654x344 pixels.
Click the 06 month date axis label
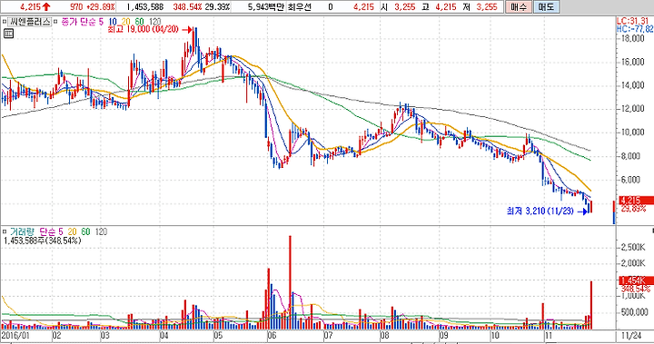click(272, 336)
